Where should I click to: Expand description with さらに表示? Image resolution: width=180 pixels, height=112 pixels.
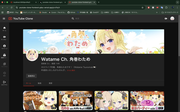[71, 70]
